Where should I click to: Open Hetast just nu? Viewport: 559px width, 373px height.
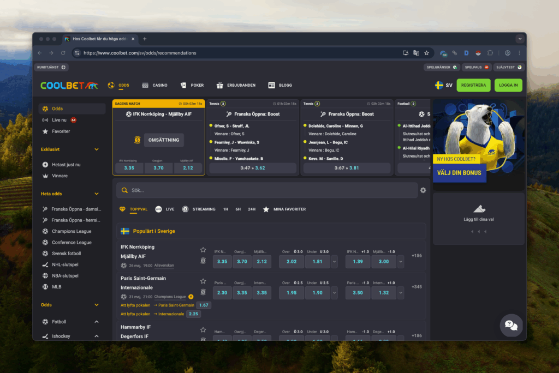click(61, 165)
